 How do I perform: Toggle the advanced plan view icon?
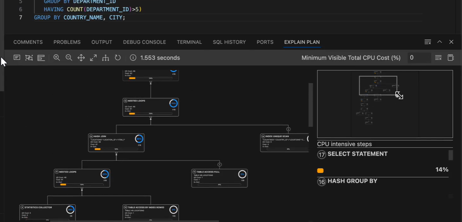pyautogui.click(x=29, y=58)
